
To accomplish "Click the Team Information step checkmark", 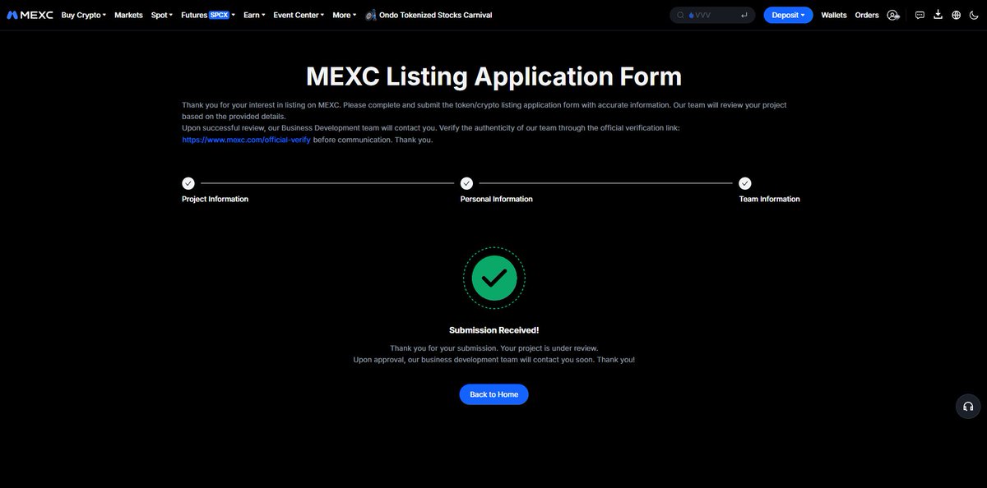I will 745,183.
